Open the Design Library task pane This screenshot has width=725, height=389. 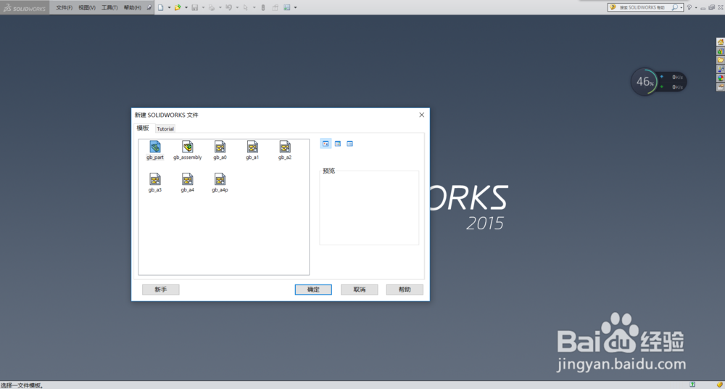point(721,51)
